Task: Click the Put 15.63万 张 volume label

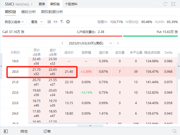Action: click(167, 32)
